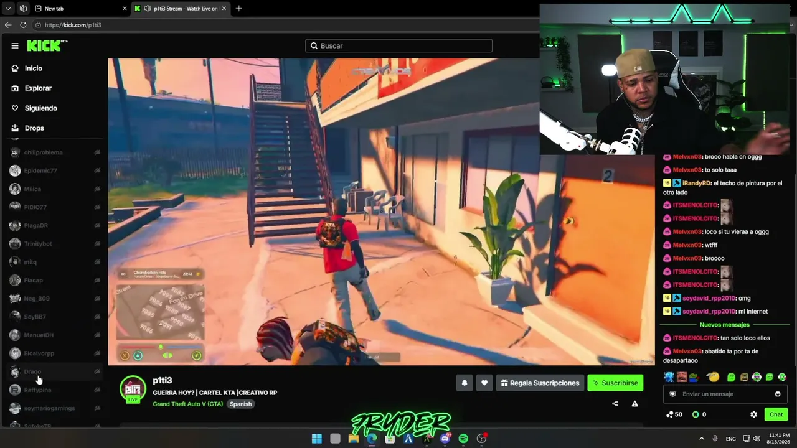Open the p1ti3 channel avatar
This screenshot has height=448, width=797.
tap(133, 389)
